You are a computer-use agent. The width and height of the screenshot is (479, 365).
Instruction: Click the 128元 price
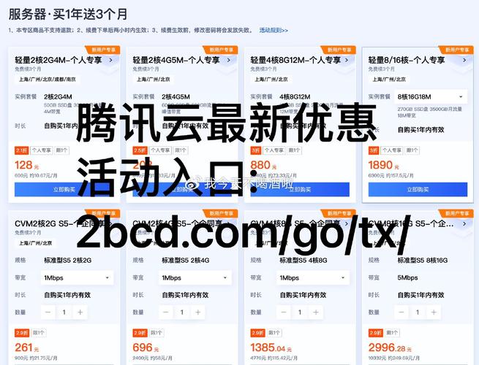click(27, 165)
